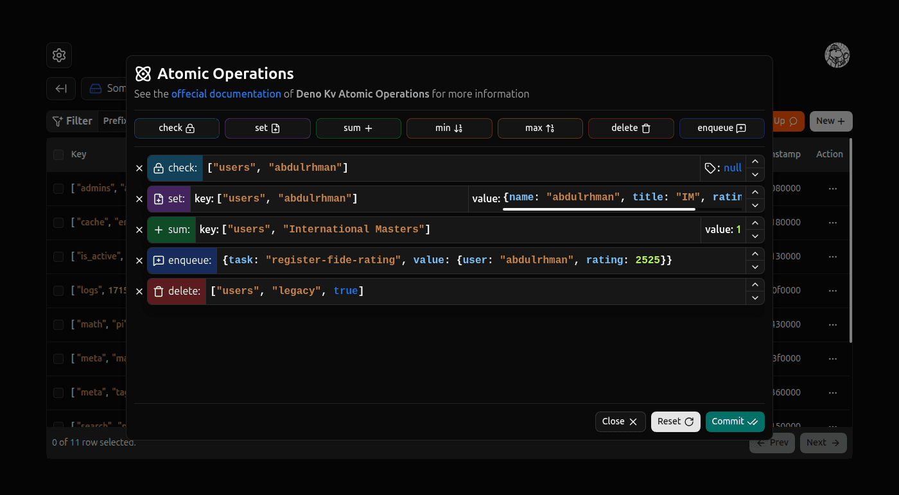Open the offecial documentation link

pos(226,94)
